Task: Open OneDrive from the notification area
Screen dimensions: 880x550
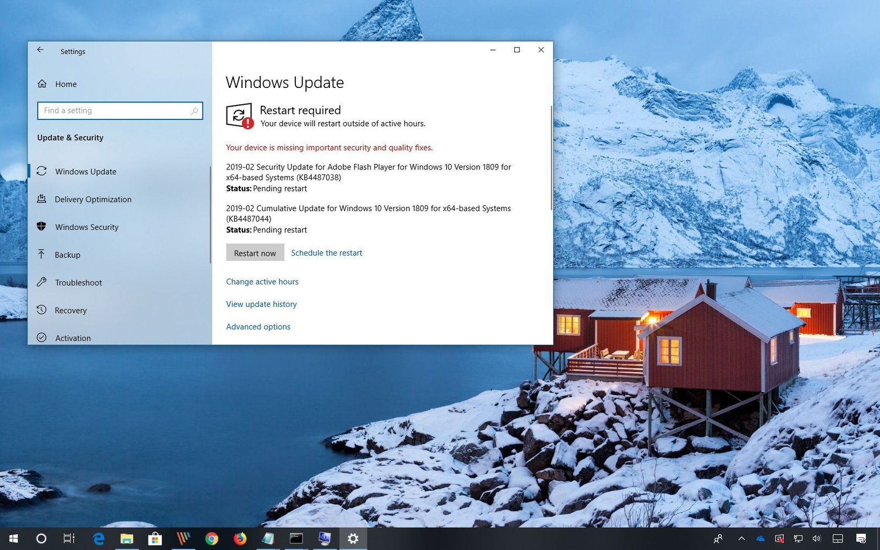Action: coord(761,539)
